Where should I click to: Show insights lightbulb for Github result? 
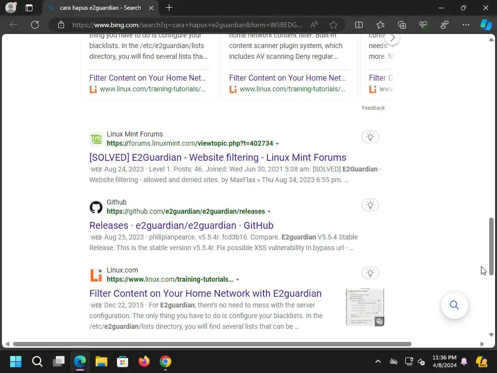tap(370, 205)
